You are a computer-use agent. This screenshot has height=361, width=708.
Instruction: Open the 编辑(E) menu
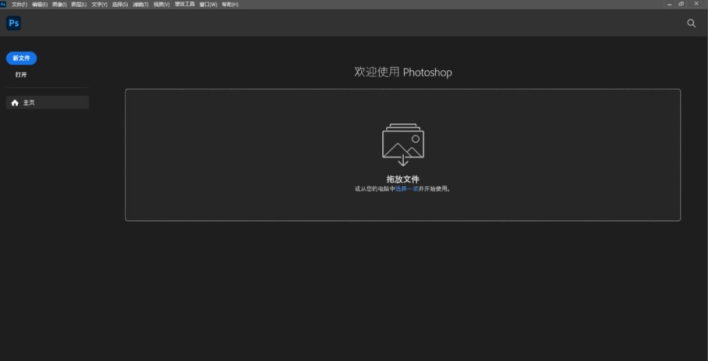click(40, 5)
